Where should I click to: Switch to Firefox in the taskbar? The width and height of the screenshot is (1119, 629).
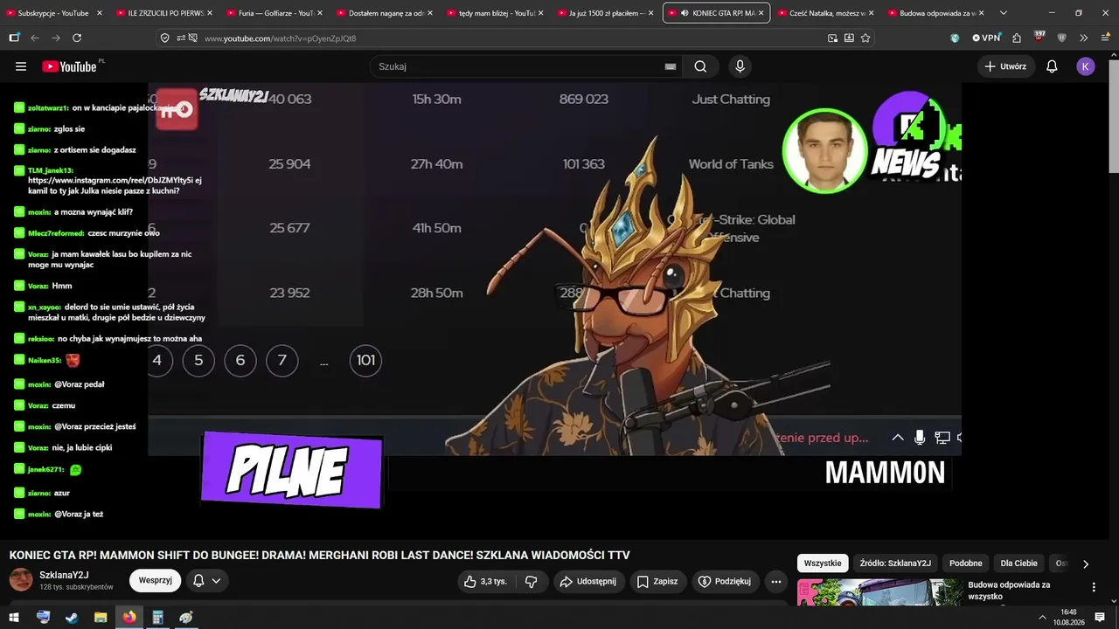tap(129, 618)
